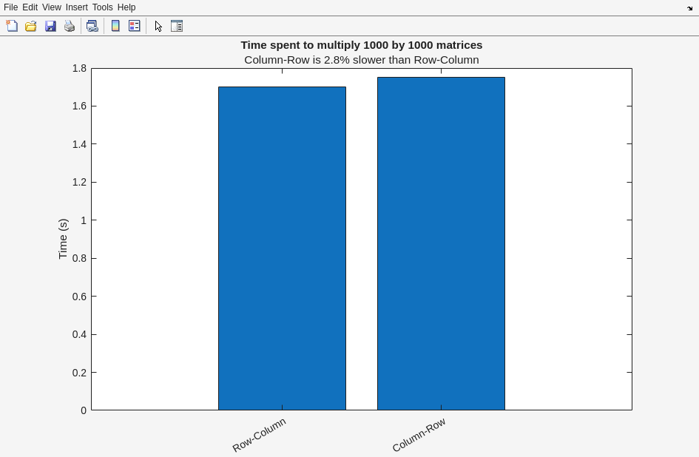699x457 pixels.
Task: Select the Row-Column bar in the chart
Action: click(282, 248)
